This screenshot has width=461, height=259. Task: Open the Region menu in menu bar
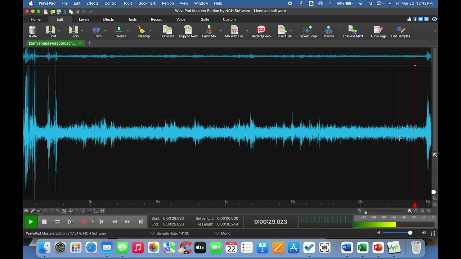click(x=168, y=3)
